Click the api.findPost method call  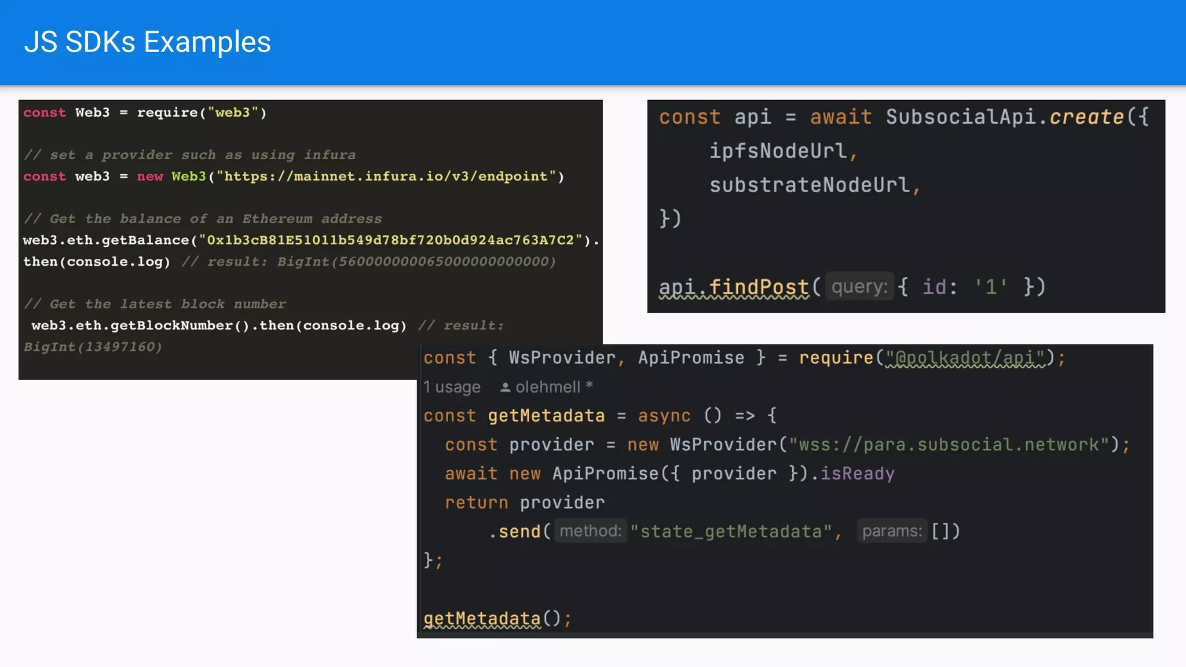point(734,287)
